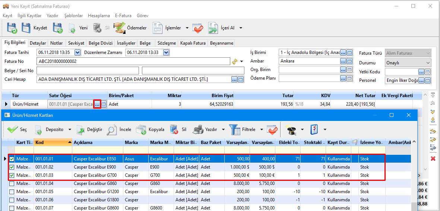The image size is (440, 211).
Task: Click the Satır Öğesi ellipsis button
Action: 97,105
